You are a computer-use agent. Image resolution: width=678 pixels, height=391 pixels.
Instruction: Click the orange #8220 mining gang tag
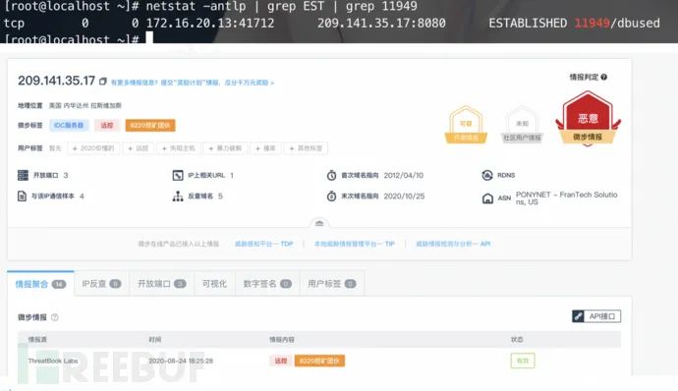(150, 126)
